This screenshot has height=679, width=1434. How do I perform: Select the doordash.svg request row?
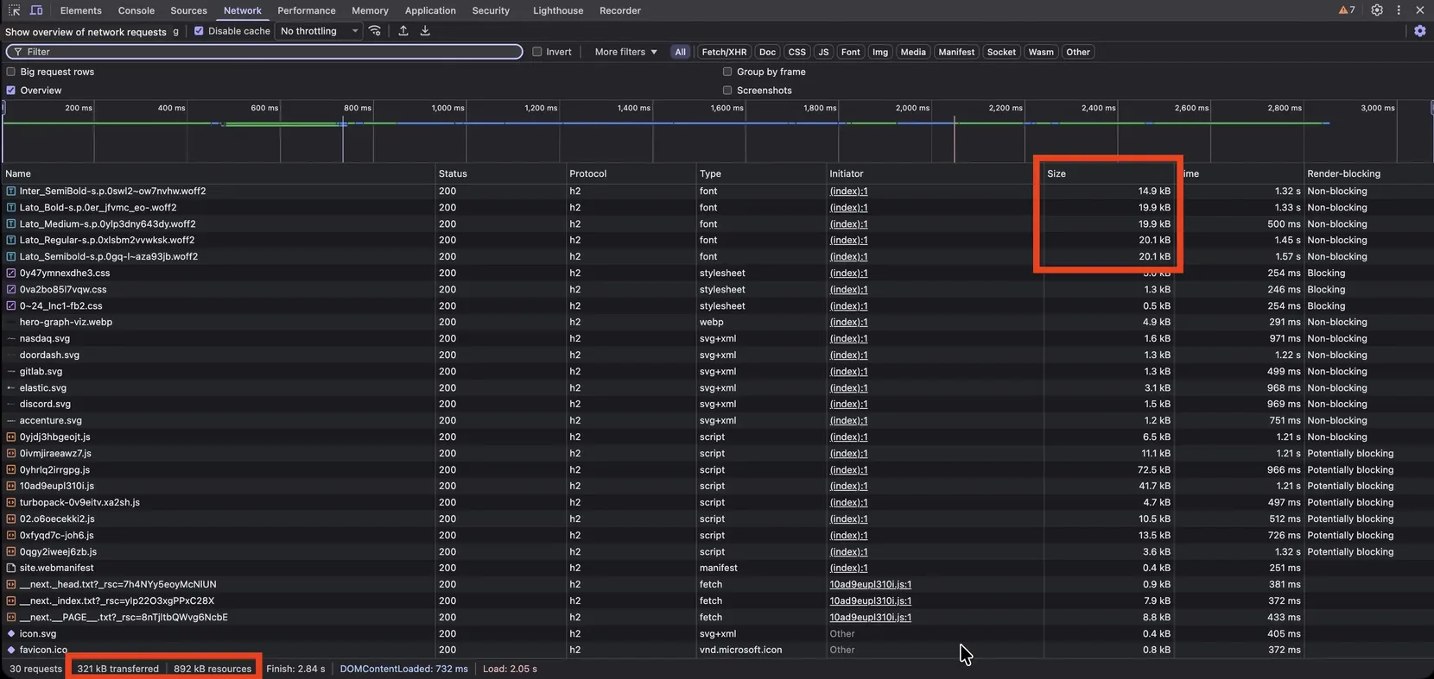click(x=717, y=355)
